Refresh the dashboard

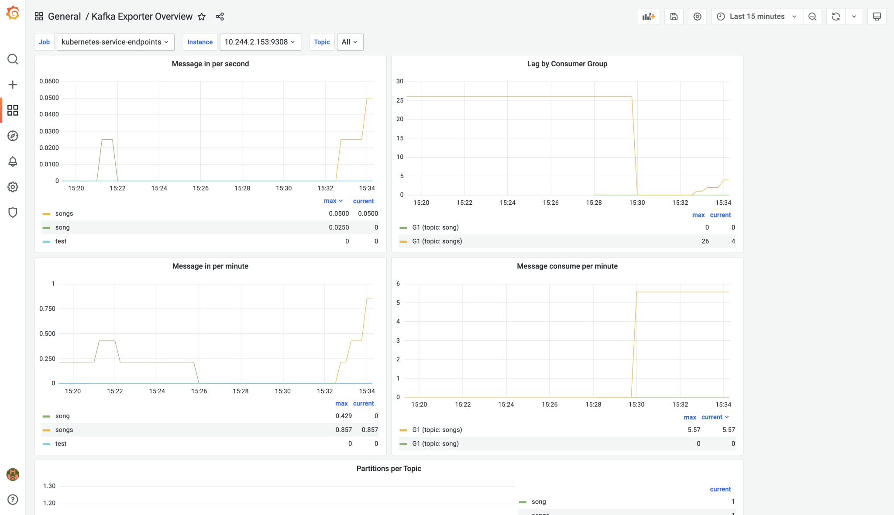pos(836,17)
